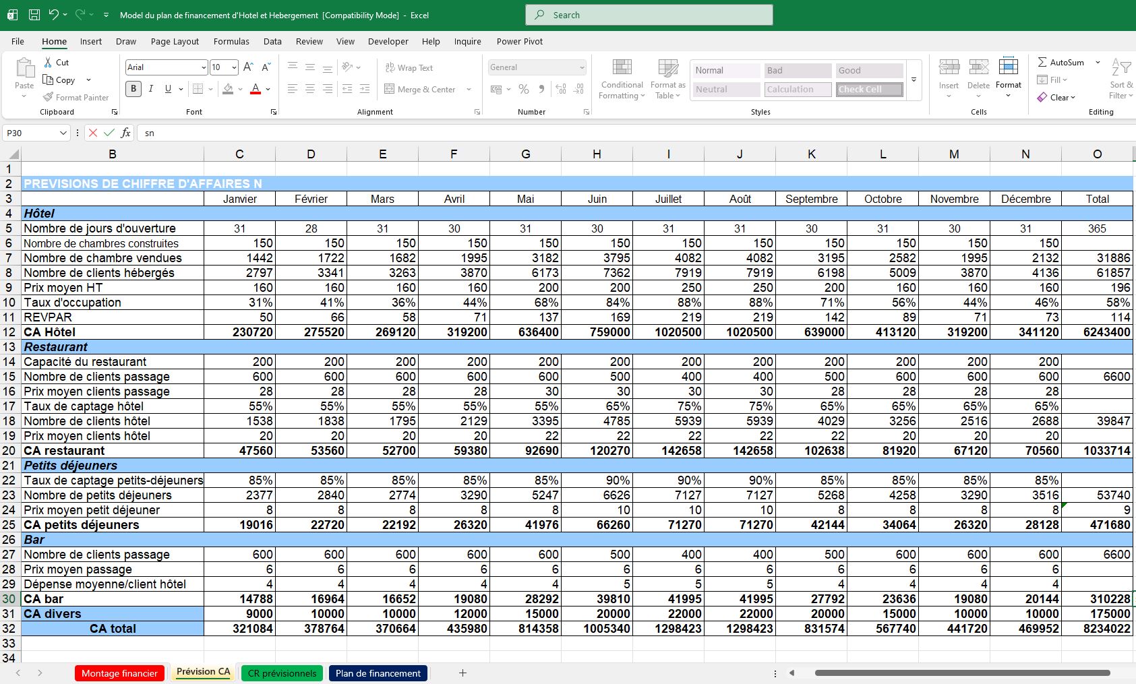Click the Redo arrow icon

(80, 15)
